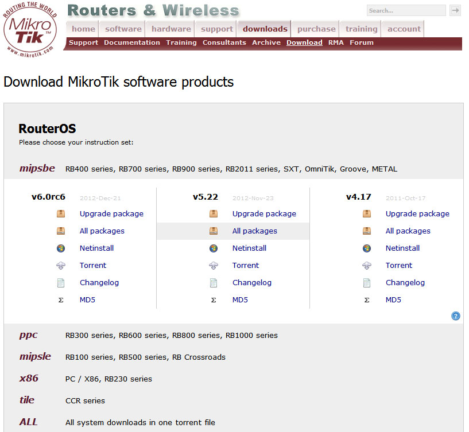Open the hardware tab
Image resolution: width=469 pixels, height=432 pixels.
coord(171,29)
